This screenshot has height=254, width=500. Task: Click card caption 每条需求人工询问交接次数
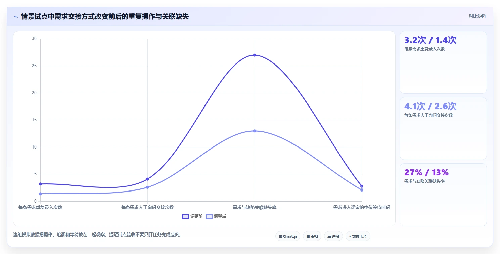tap(428, 115)
